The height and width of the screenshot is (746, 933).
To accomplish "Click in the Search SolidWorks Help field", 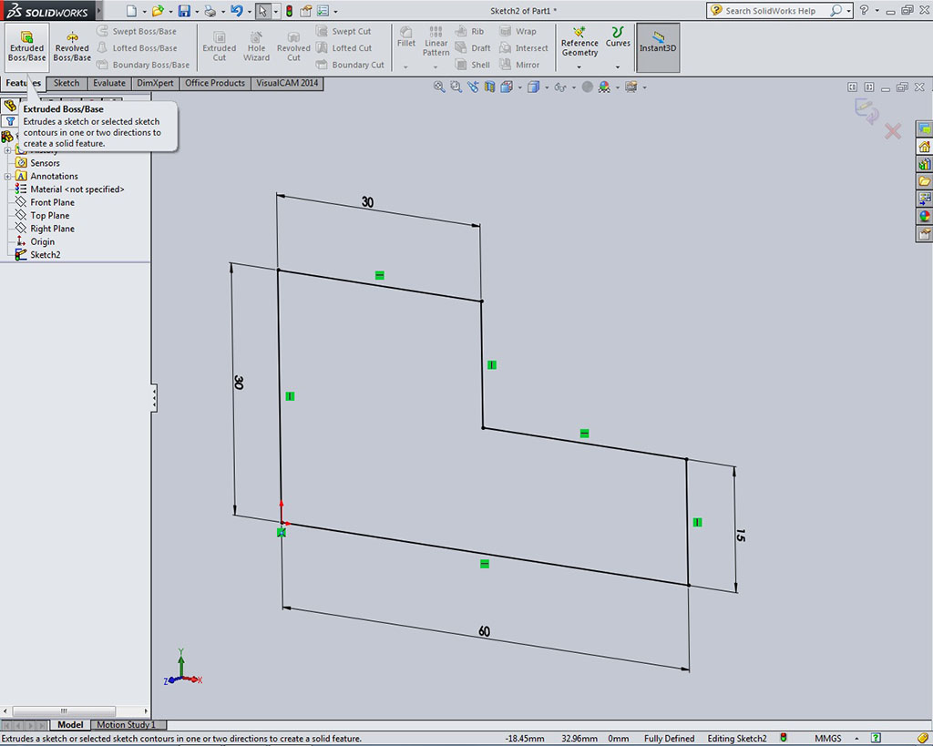I will (x=774, y=11).
